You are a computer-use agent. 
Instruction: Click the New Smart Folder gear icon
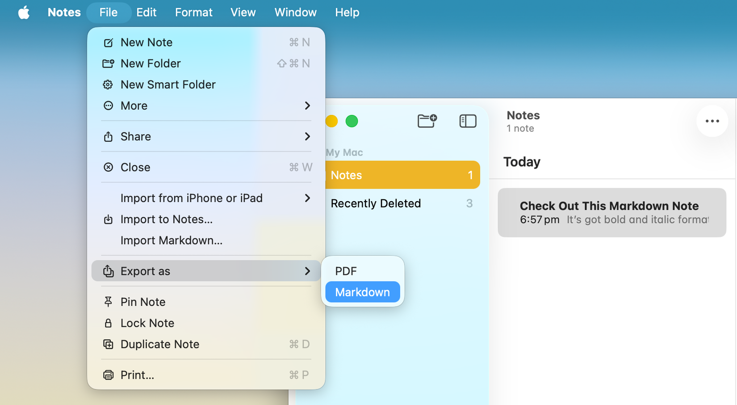108,84
